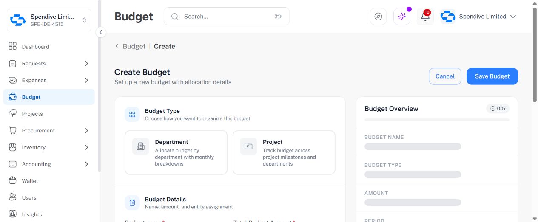Open the Spendive Limited account dropdown
Image resolution: width=538 pixels, height=222 pixels.
click(x=479, y=17)
